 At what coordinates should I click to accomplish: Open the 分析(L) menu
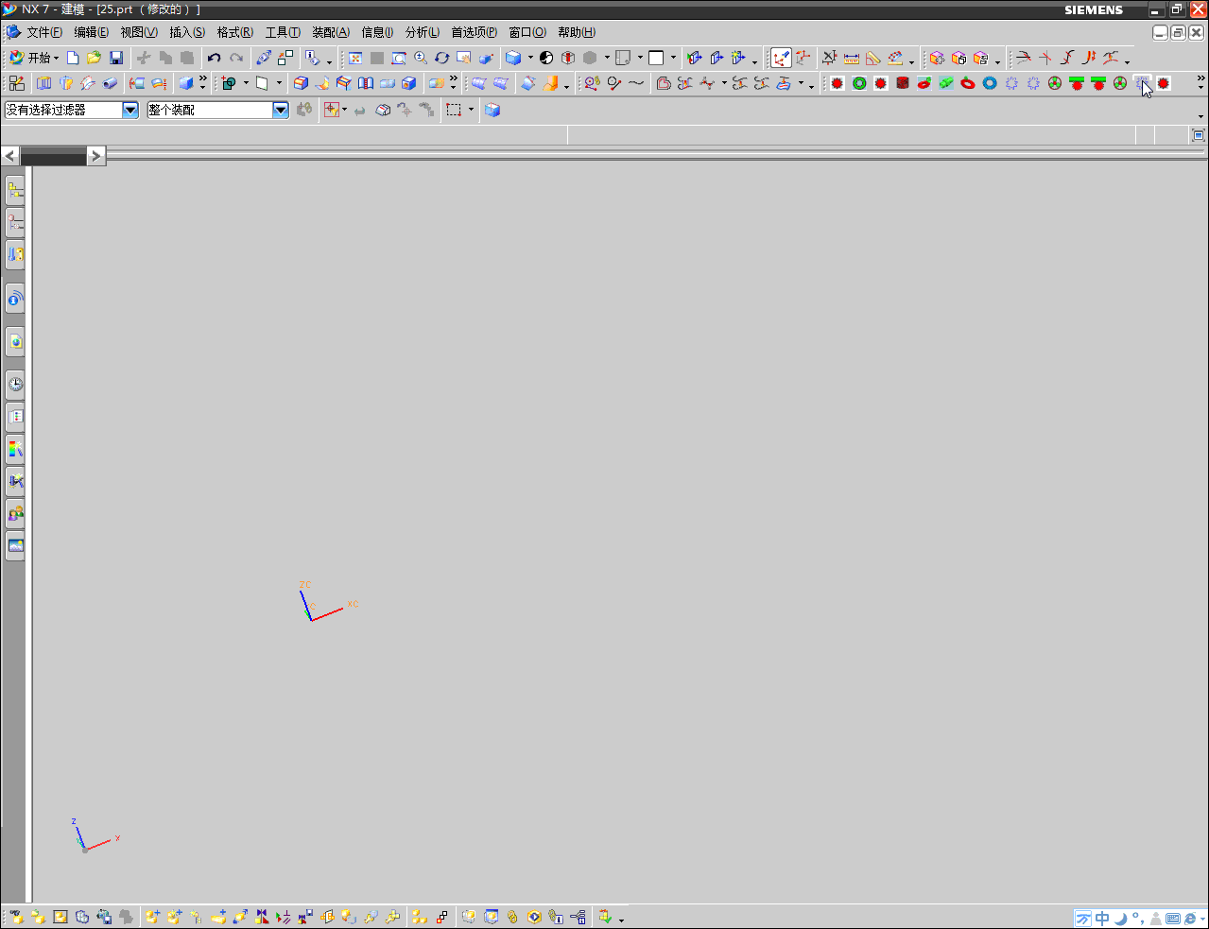click(x=423, y=32)
